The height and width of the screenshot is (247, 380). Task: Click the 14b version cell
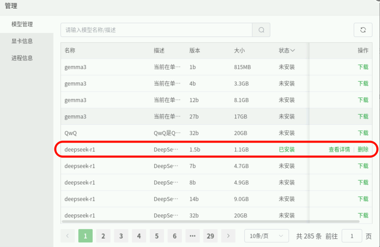pos(194,199)
